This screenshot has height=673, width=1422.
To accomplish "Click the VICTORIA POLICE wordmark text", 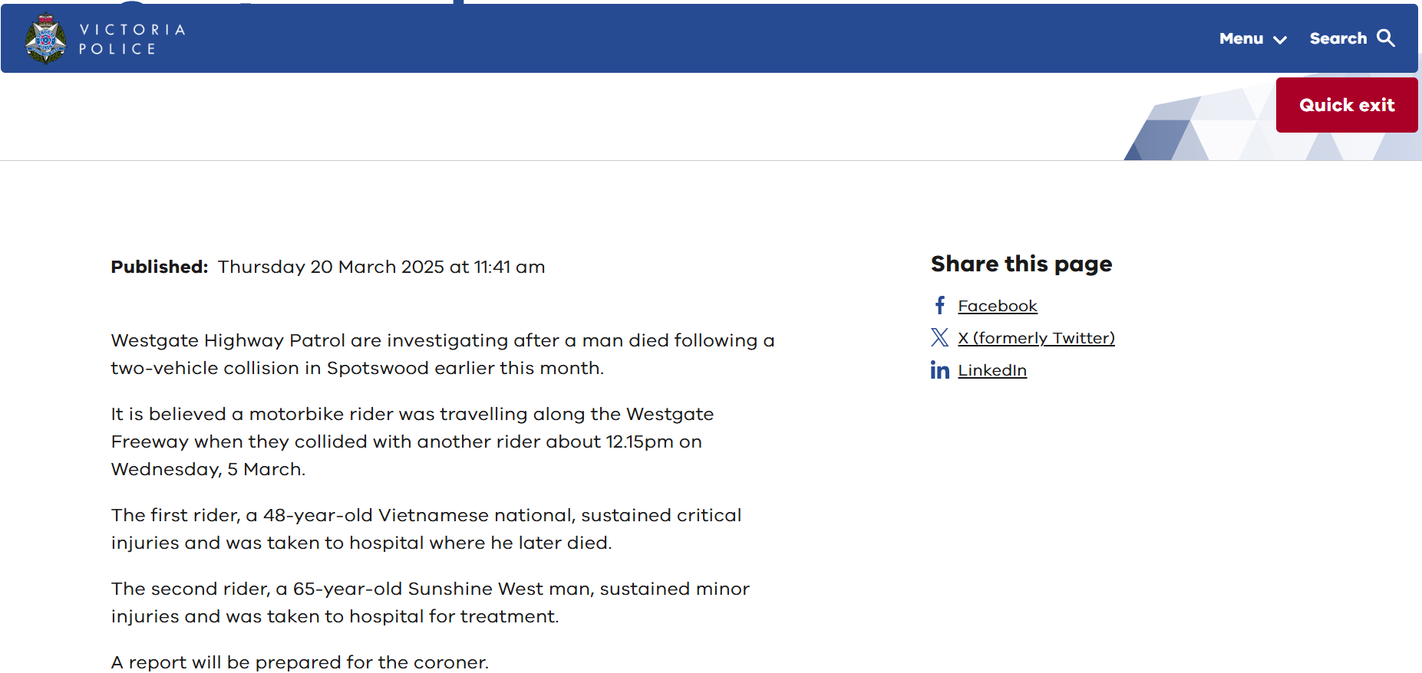I will 132,39.
